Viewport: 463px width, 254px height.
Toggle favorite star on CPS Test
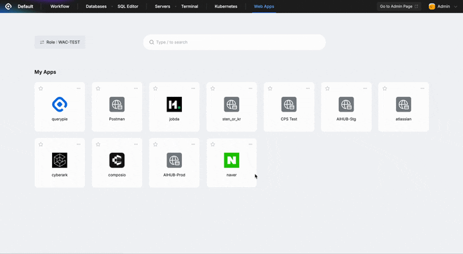[x=270, y=89]
